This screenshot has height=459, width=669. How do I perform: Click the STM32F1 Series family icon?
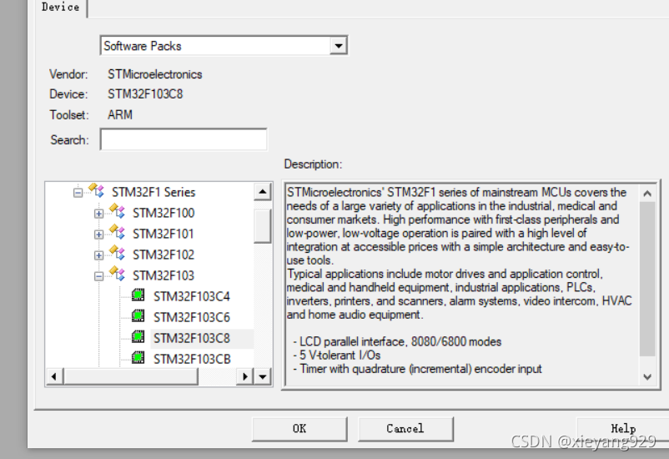click(x=97, y=190)
